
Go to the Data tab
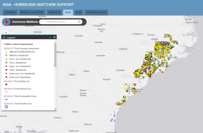[x=79, y=12]
